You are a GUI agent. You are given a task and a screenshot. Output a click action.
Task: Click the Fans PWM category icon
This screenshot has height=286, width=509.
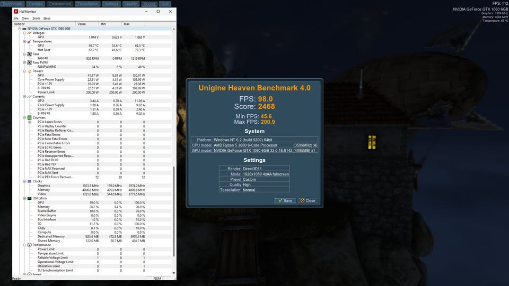[30, 62]
